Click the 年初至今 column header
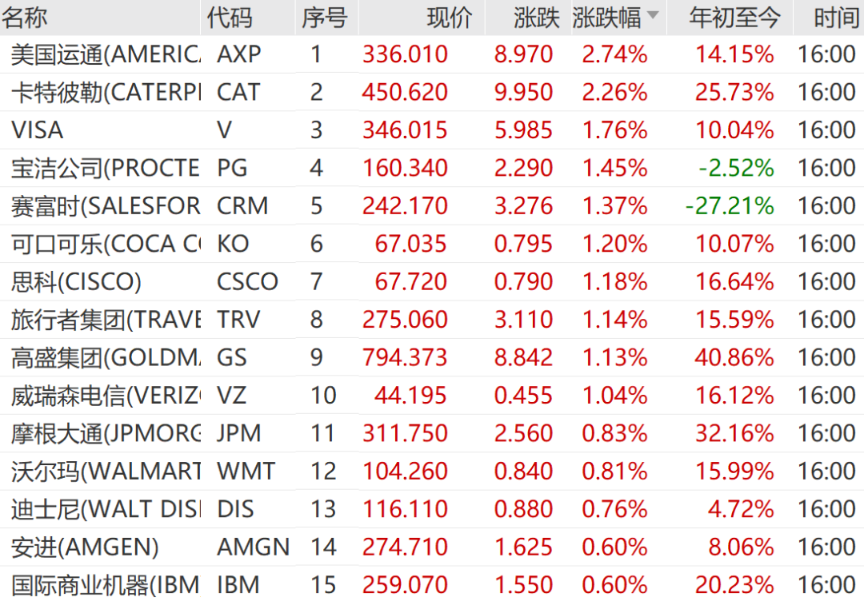 click(734, 18)
